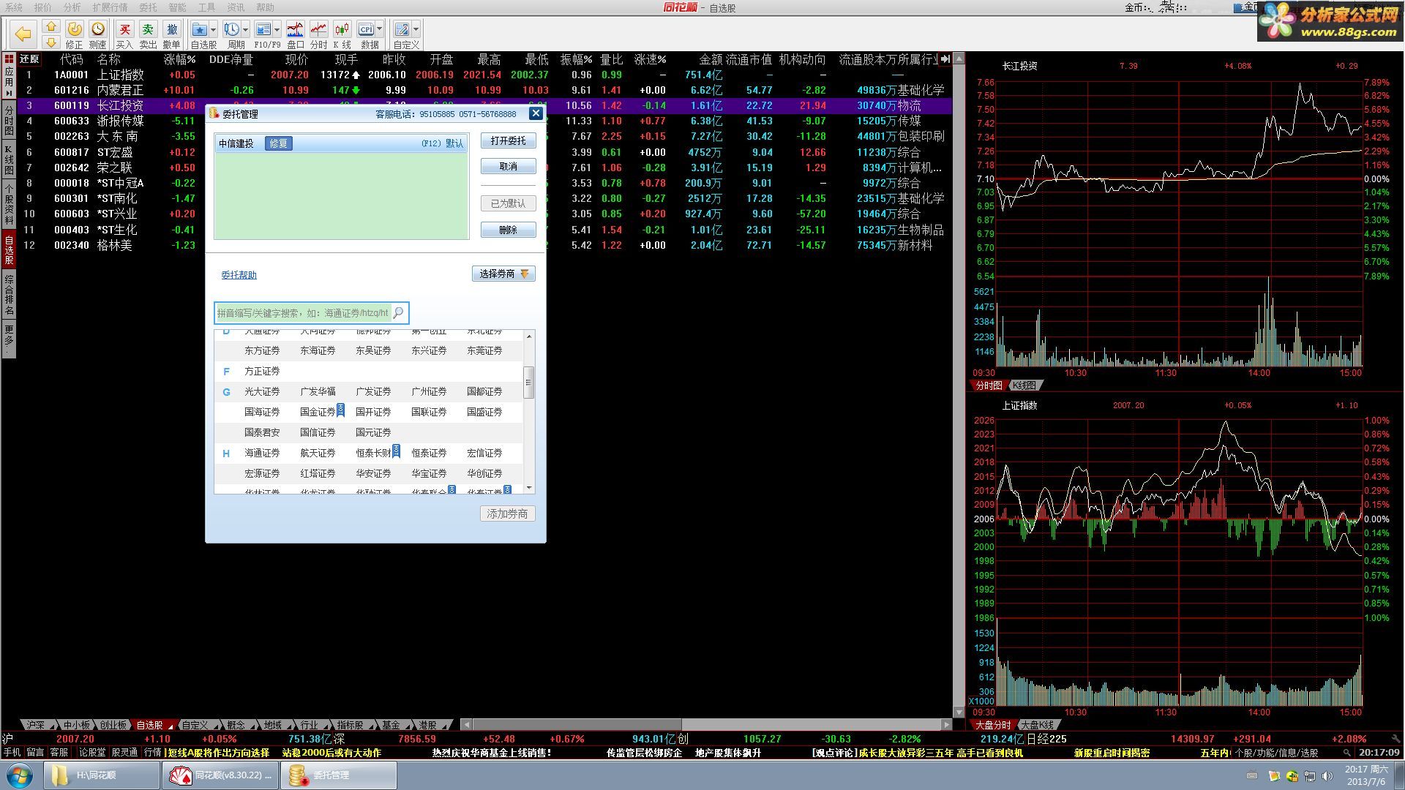The image size is (1405, 790).
Task: Open the 分析 menu
Action: 72,7
